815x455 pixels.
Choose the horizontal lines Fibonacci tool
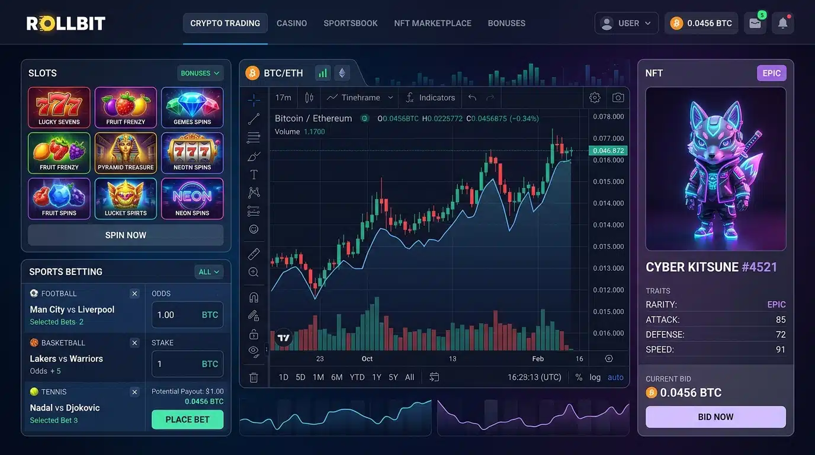coord(254,138)
